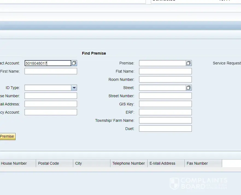This screenshot has height=195, width=241.
Task: Click the Premise search button
Action: click(7, 137)
